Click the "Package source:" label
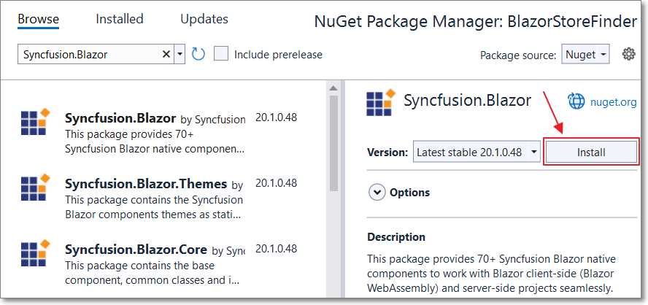Screen dimensions: 648x305 [x=518, y=55]
